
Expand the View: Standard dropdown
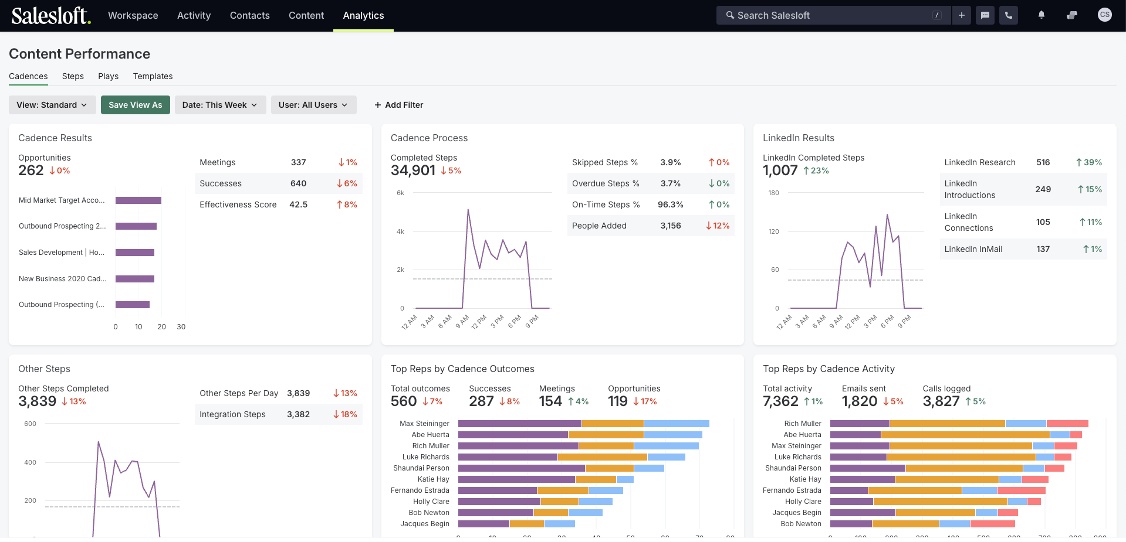[52, 105]
